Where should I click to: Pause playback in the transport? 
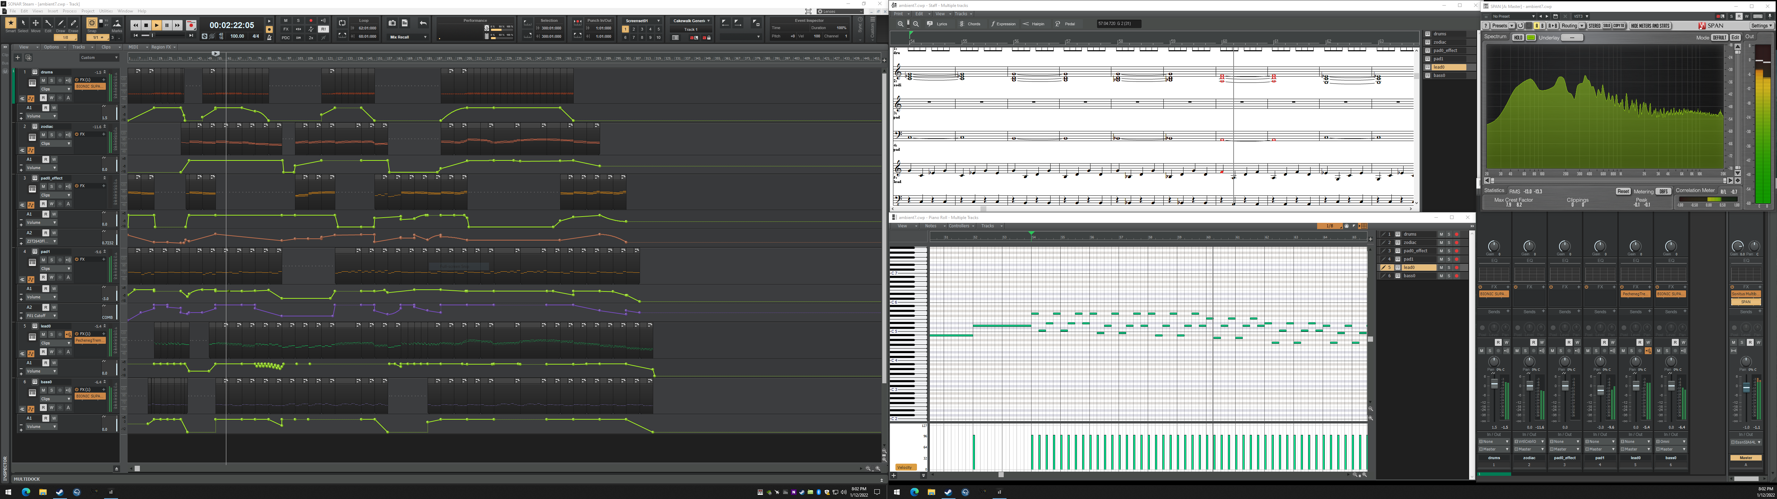pyautogui.click(x=167, y=26)
